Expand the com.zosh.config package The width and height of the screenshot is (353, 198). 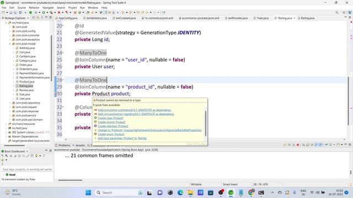click(x=10, y=31)
